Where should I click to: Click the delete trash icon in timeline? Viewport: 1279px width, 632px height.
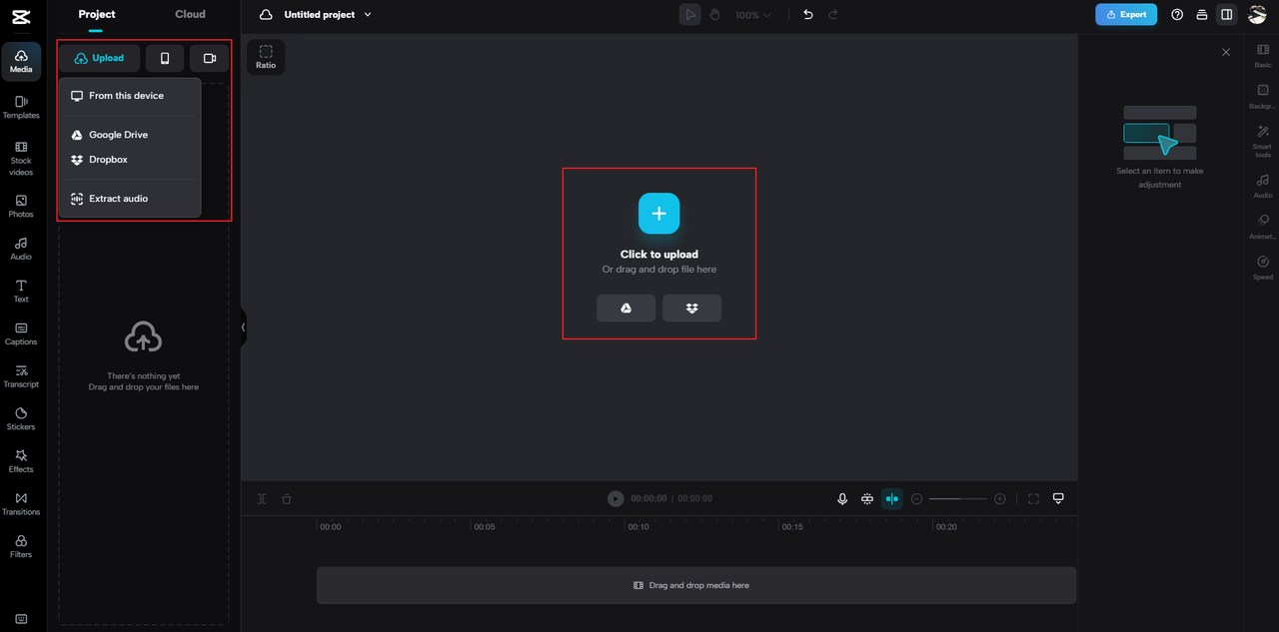(287, 498)
